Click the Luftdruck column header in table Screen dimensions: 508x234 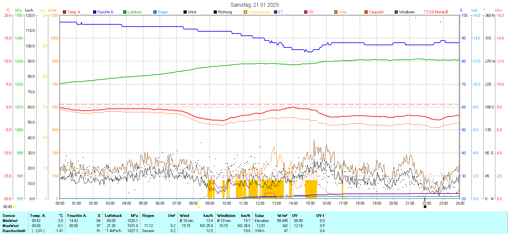coord(113,216)
